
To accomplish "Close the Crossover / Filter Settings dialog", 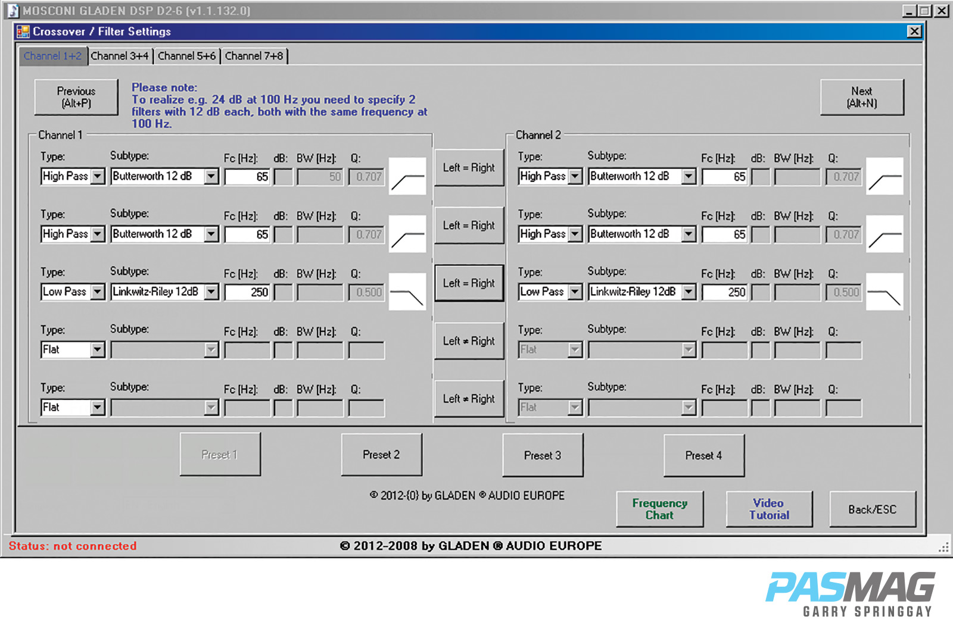I will 914,32.
